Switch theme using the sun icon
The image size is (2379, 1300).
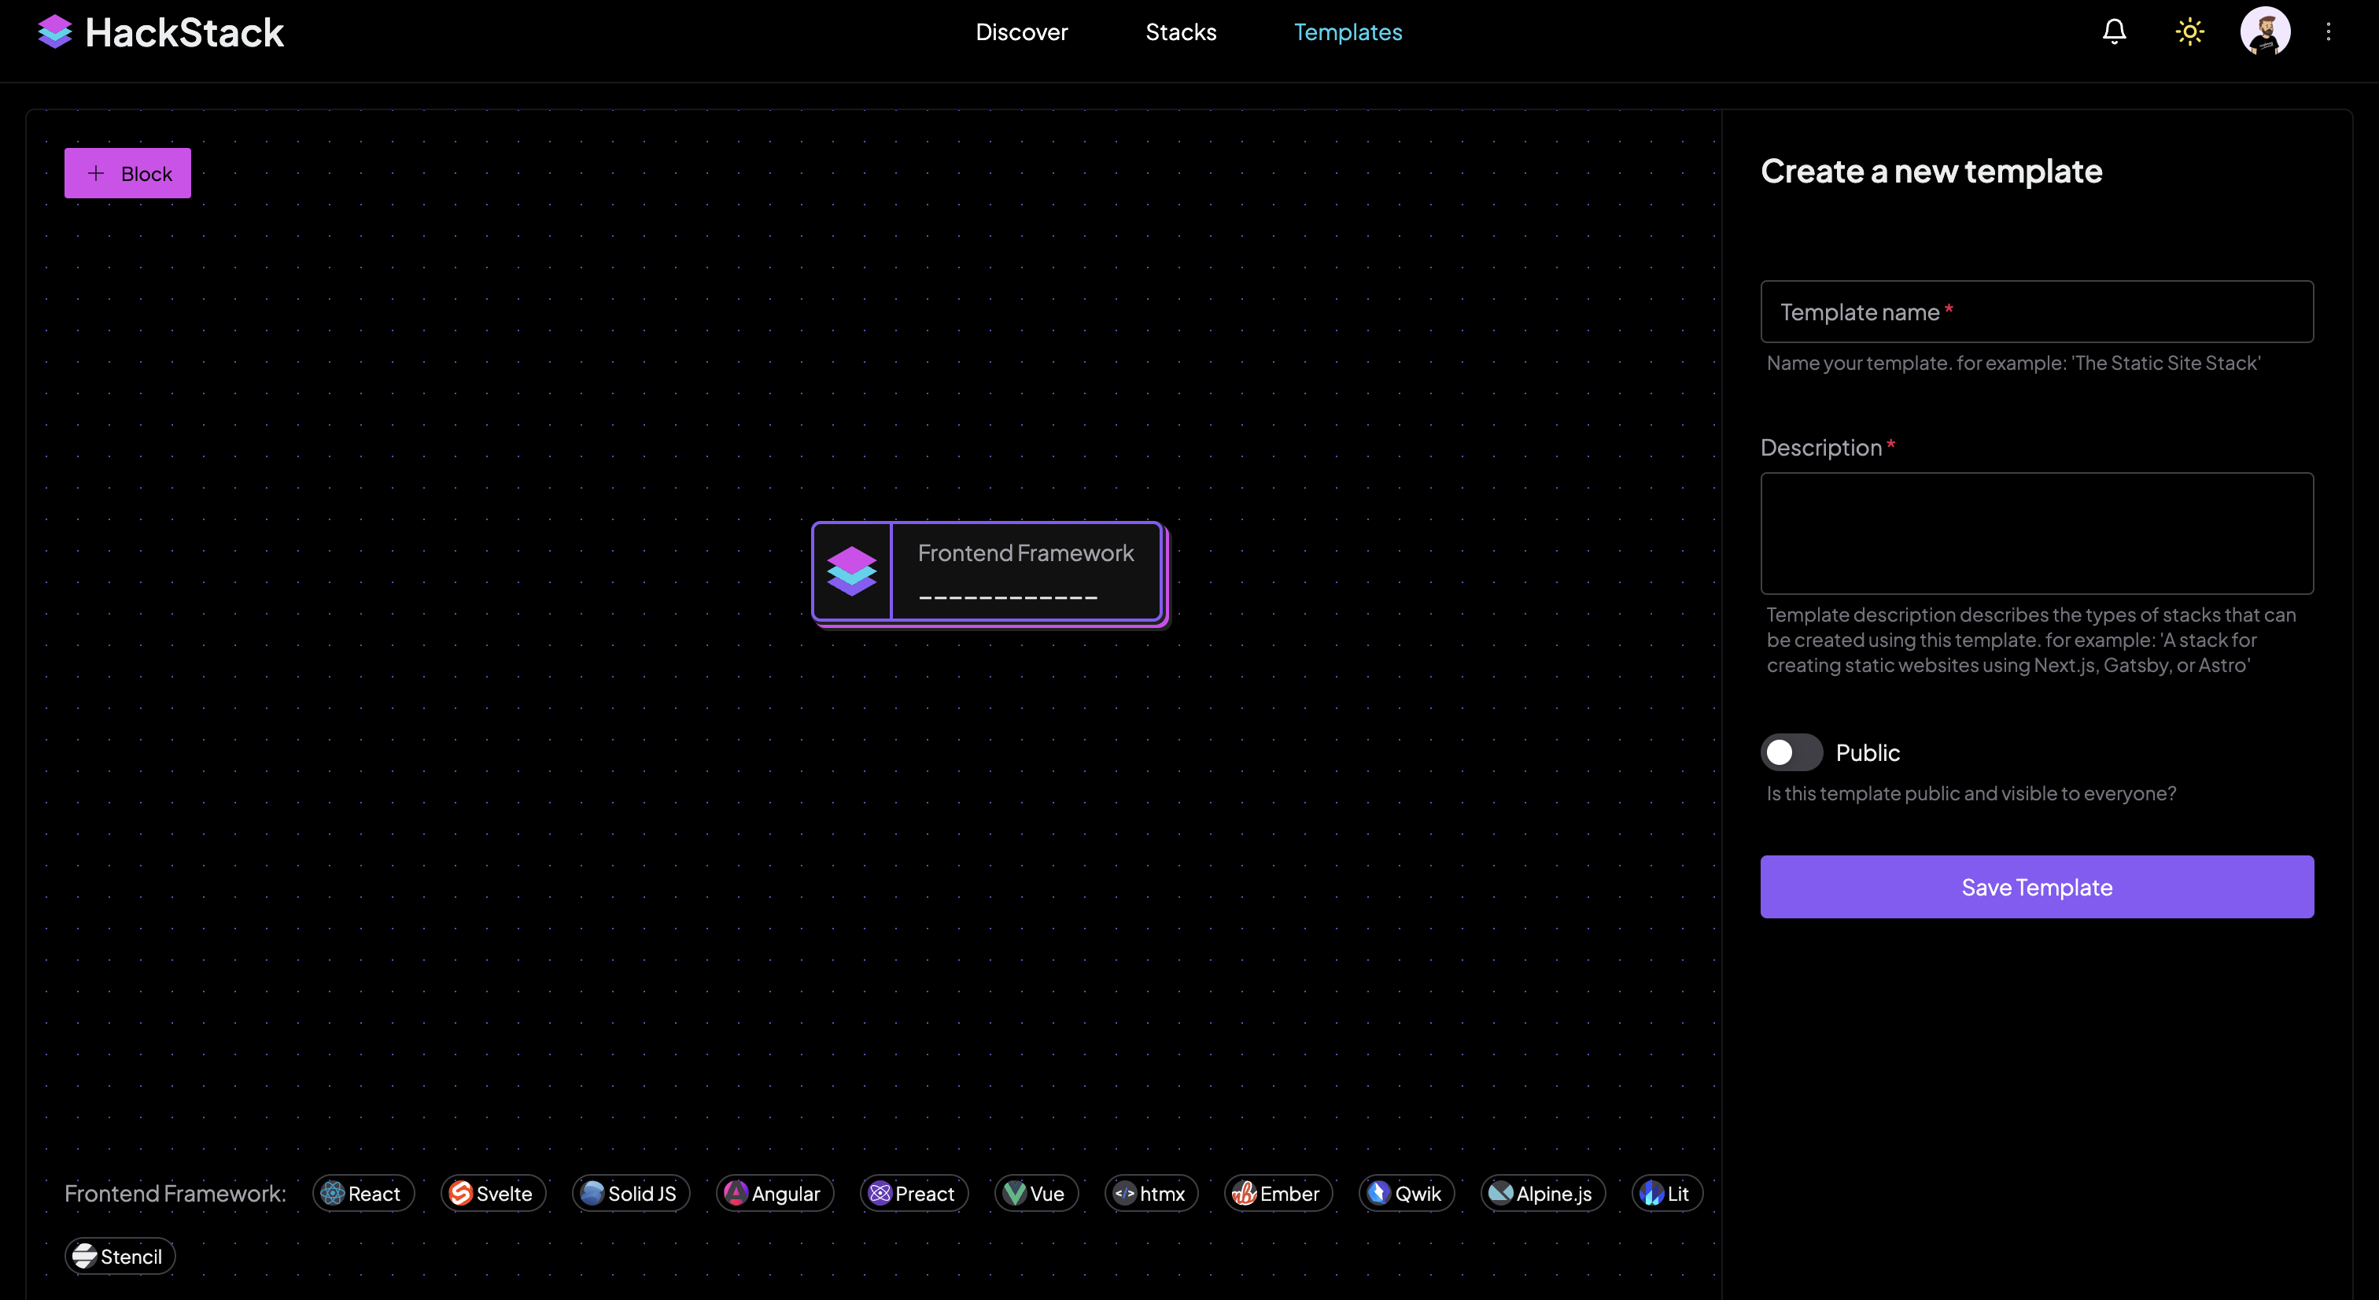pyautogui.click(x=2189, y=31)
